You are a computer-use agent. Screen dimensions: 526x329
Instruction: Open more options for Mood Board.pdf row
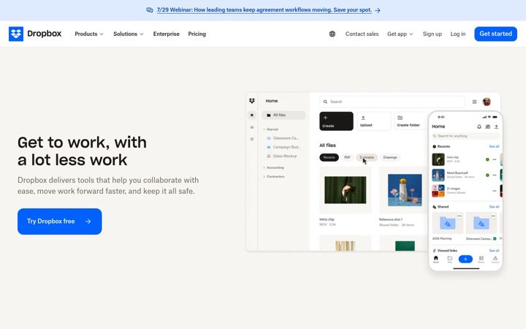point(495,175)
